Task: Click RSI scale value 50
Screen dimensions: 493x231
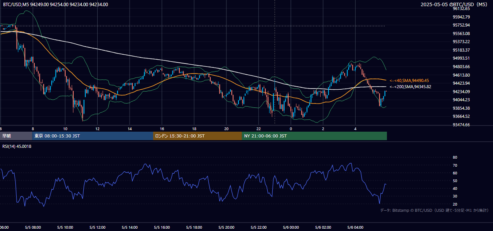Action: pos(455,181)
